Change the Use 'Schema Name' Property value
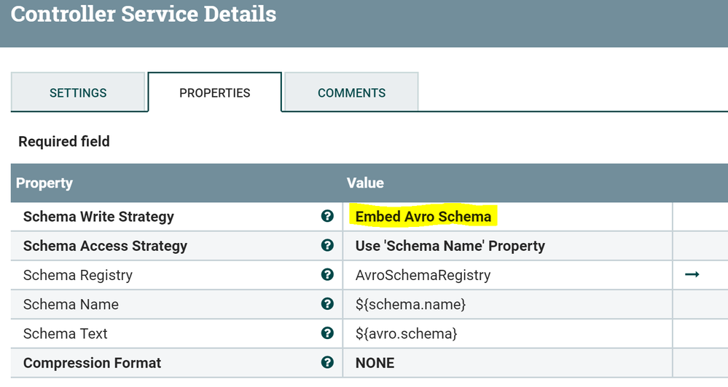Screen dimensions: 728x387 click(450, 246)
